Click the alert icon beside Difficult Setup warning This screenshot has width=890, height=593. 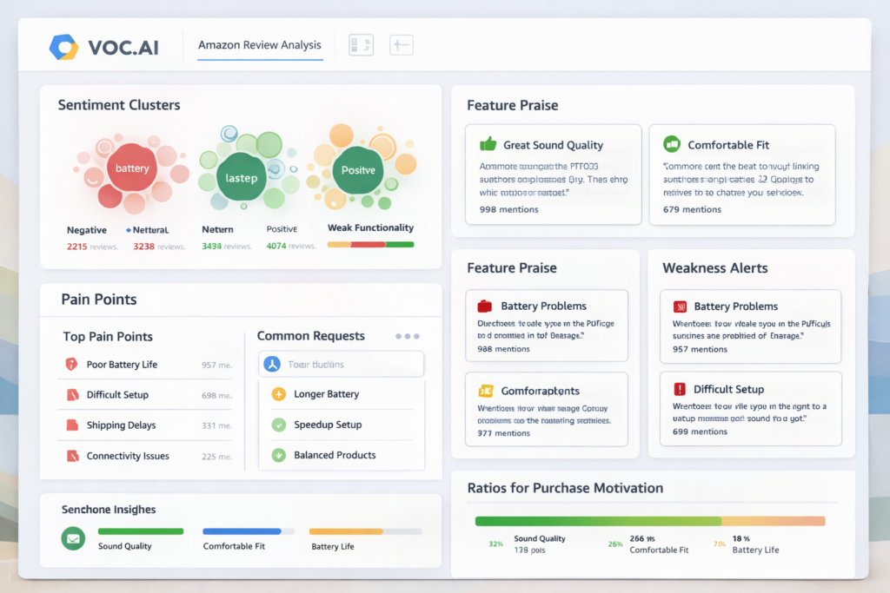[679, 389]
